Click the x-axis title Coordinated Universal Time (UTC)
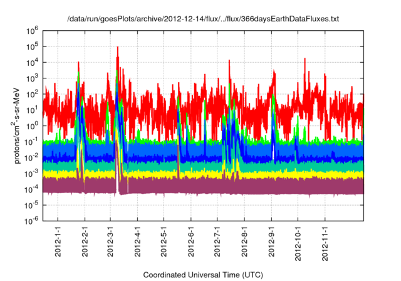The height and width of the screenshot is (281, 401). (x=203, y=275)
